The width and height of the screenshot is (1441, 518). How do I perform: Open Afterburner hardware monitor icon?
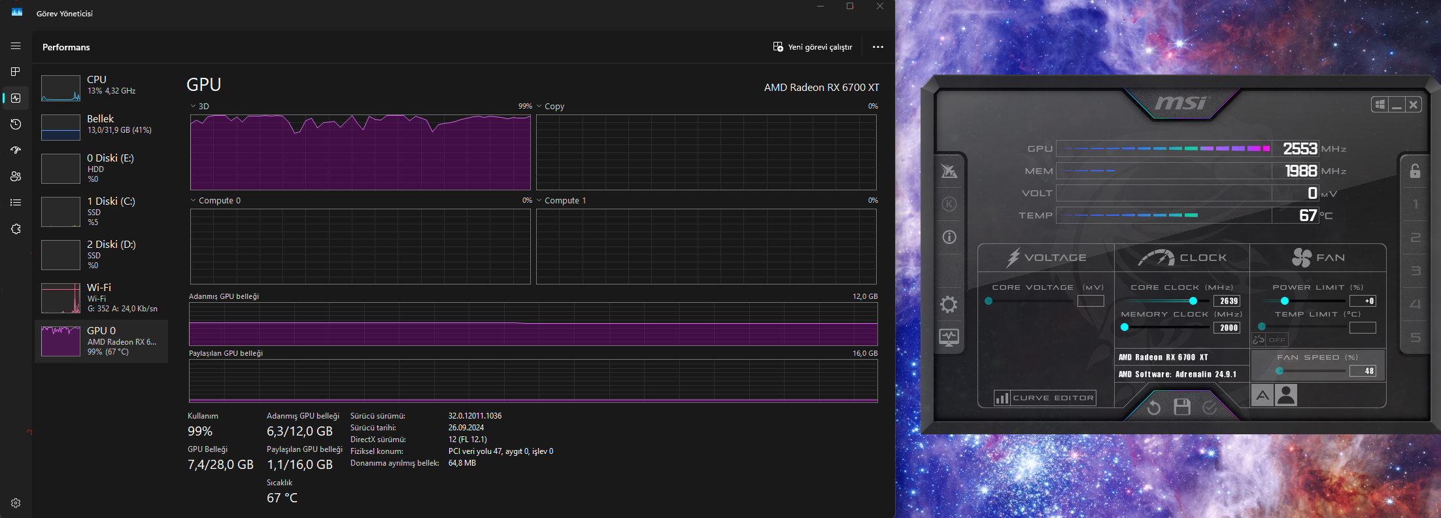pyautogui.click(x=949, y=337)
